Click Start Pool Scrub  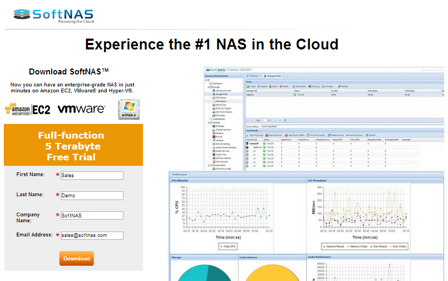click(x=255, y=135)
